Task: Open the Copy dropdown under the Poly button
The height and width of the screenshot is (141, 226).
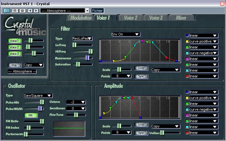Action: click(x=33, y=65)
